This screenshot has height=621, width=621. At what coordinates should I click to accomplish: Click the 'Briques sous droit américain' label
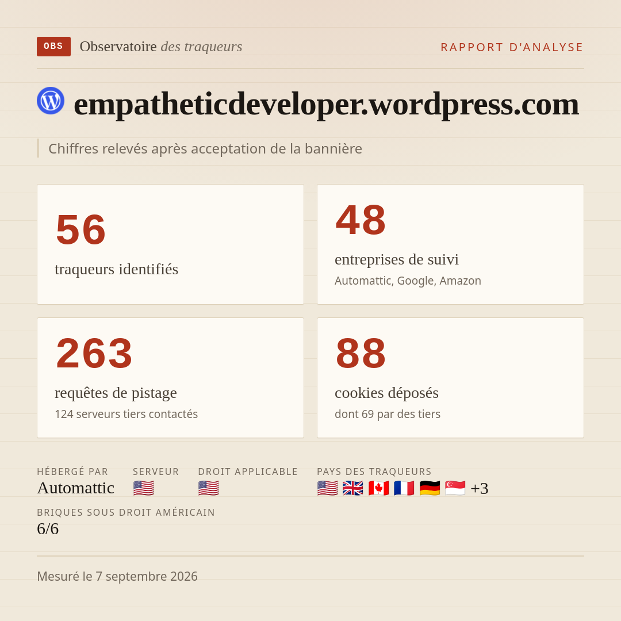click(126, 512)
